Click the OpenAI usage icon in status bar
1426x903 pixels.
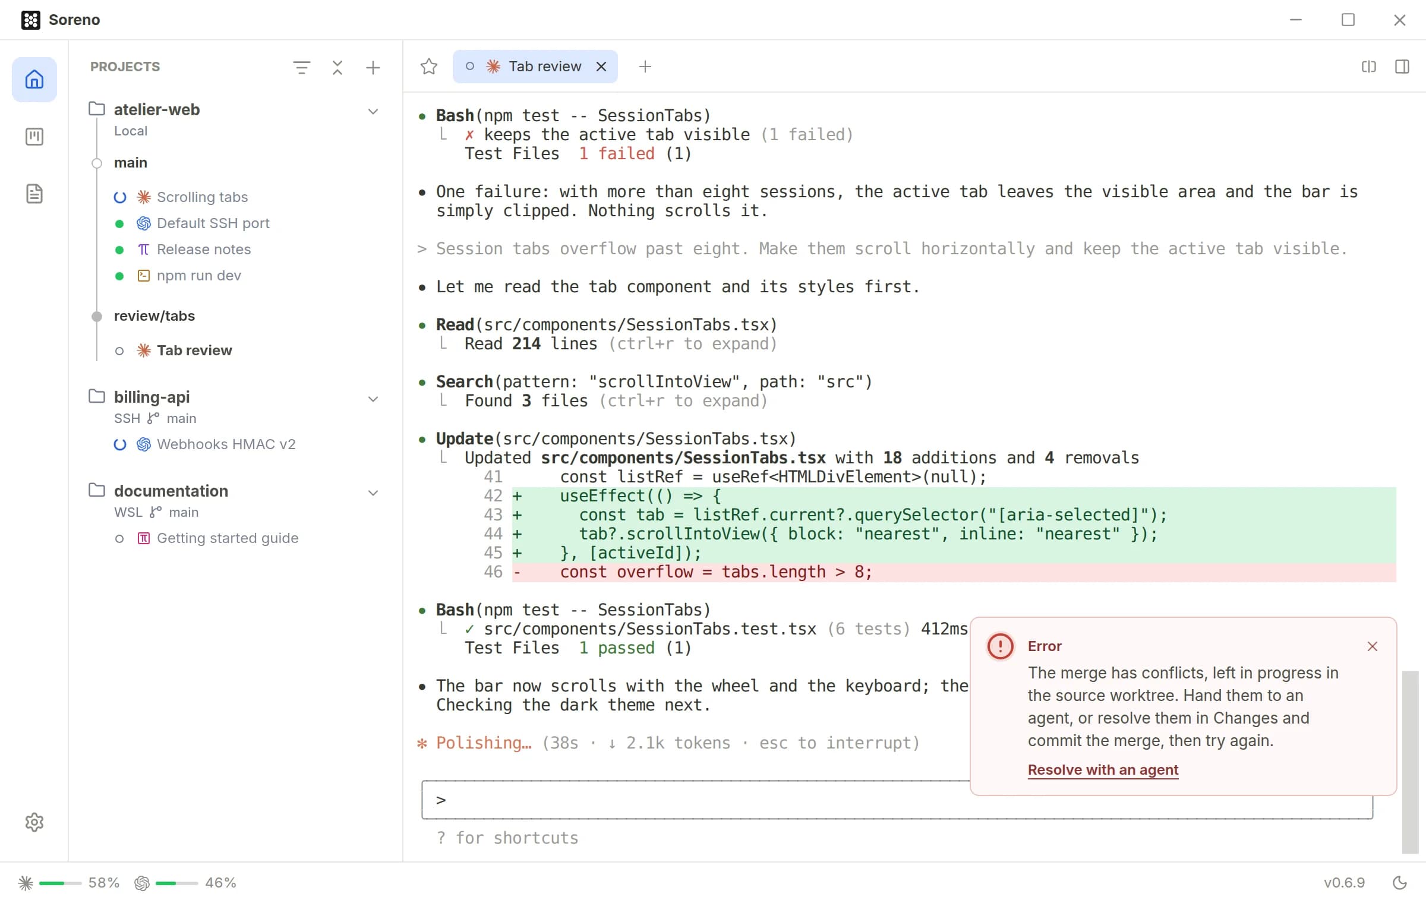click(x=142, y=883)
